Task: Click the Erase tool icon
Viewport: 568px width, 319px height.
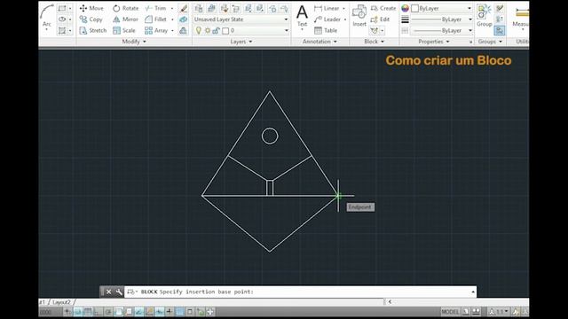Action: pyautogui.click(x=184, y=8)
